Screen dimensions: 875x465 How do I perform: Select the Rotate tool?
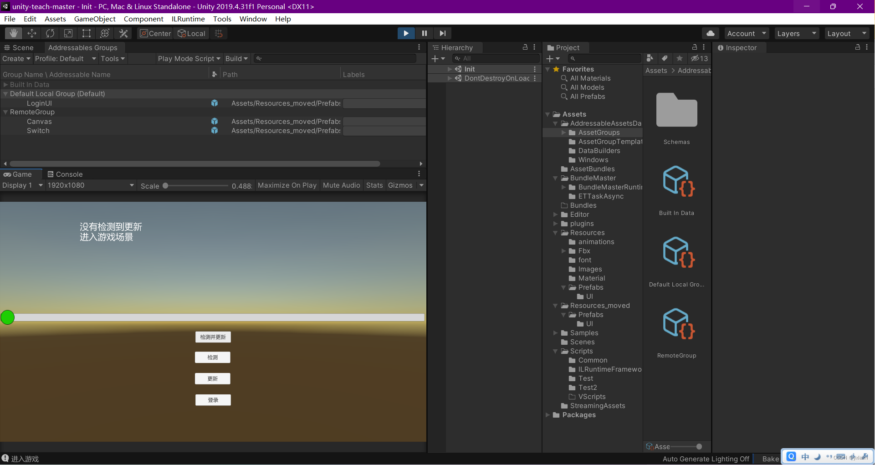50,33
